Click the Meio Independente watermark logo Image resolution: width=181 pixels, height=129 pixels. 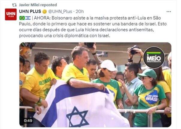154,57
